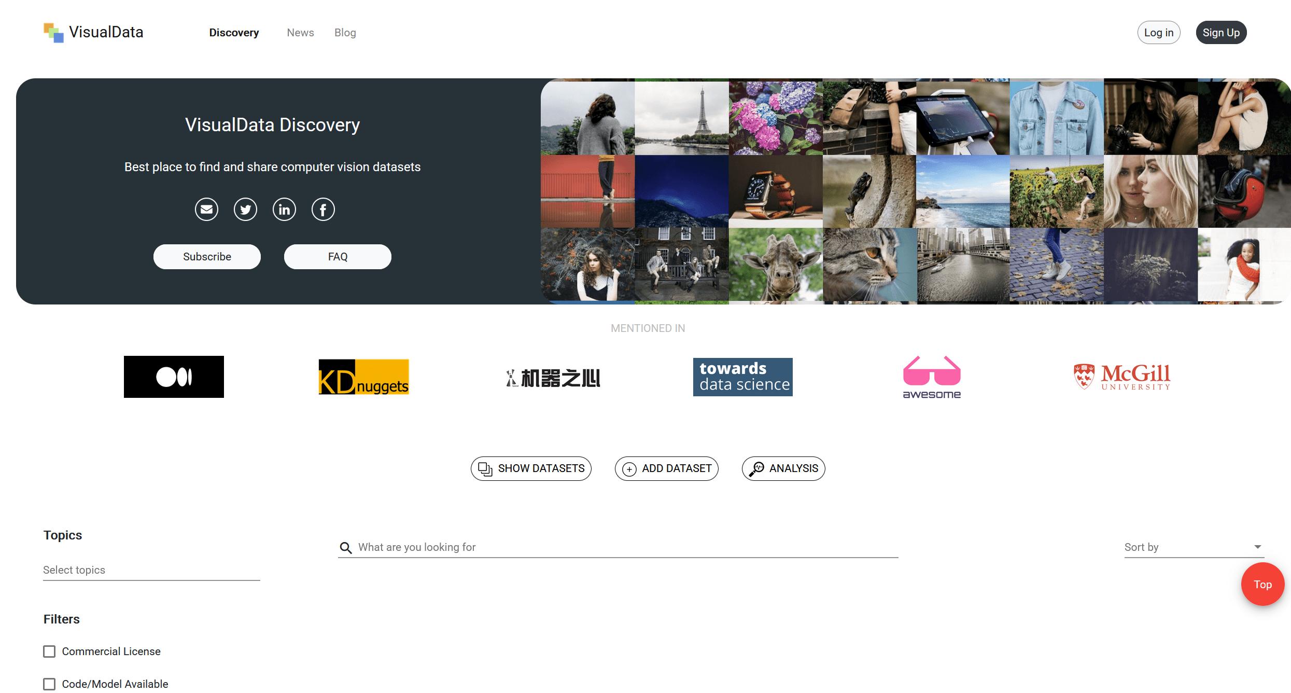Go to the News tab
Viewport: 1291px width, 693px height.
300,33
